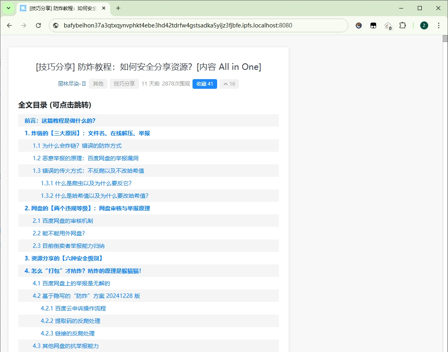Click the 其他 category tag
Screen dimensions: 448x352
click(98, 84)
